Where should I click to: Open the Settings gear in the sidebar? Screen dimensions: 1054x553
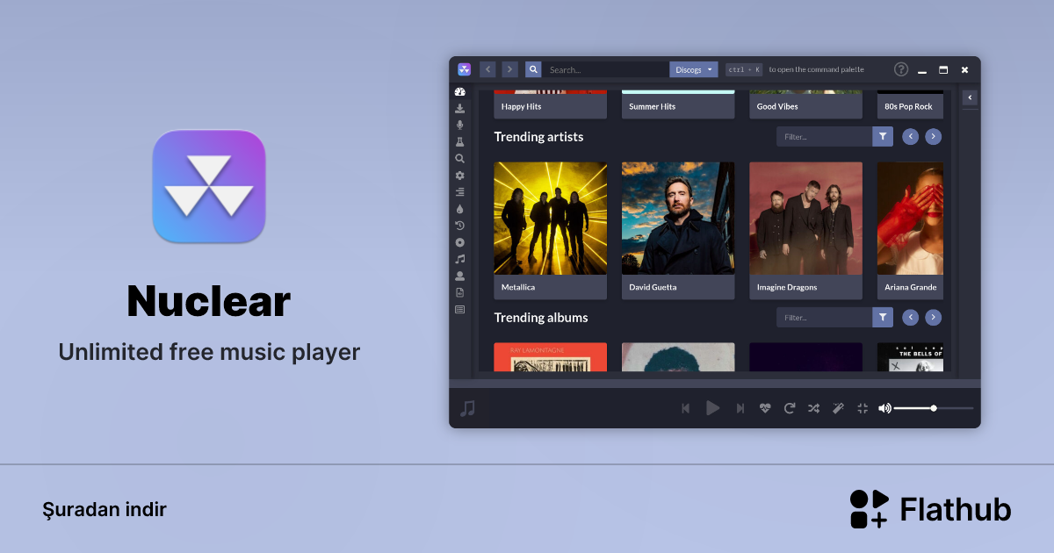pyautogui.click(x=459, y=175)
